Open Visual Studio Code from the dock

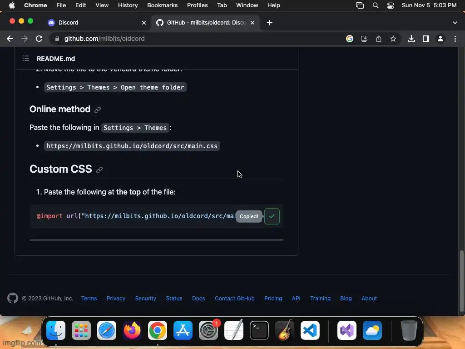point(310,330)
